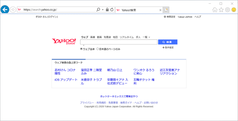This screenshot has width=238, height=121.
Task: Click the URL text in address bar
Action: coord(40,10)
